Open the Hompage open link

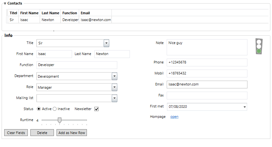[x=174, y=117]
